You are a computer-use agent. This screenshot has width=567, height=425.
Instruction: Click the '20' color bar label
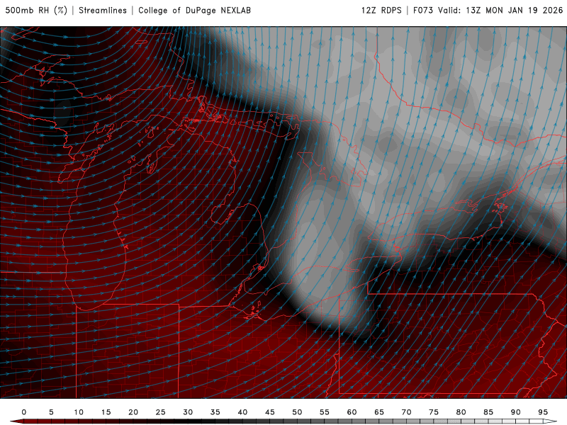pyautogui.click(x=133, y=412)
